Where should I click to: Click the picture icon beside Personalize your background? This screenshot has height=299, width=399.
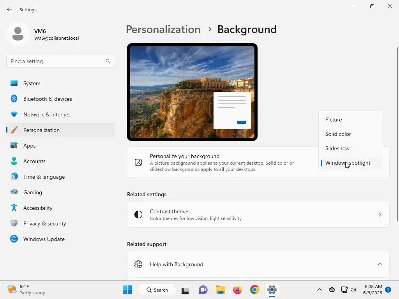(138, 162)
